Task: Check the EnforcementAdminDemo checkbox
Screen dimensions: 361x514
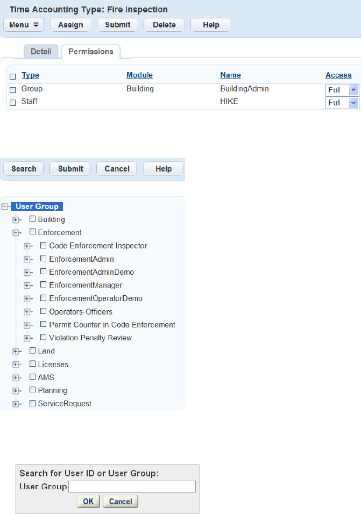Action: pos(43,271)
